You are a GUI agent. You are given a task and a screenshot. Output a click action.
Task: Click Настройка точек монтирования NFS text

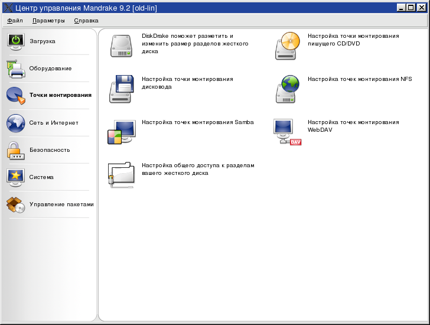360,79
